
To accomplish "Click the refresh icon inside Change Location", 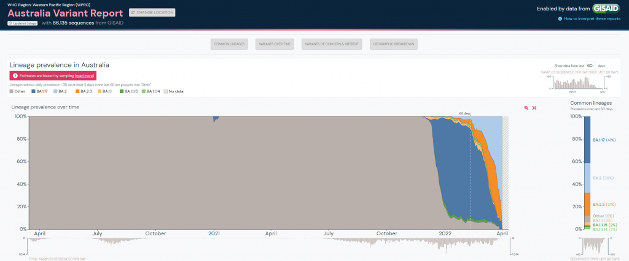I will [x=133, y=12].
